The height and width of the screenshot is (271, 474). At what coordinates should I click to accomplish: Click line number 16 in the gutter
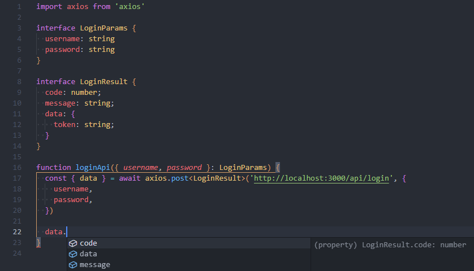pos(17,168)
